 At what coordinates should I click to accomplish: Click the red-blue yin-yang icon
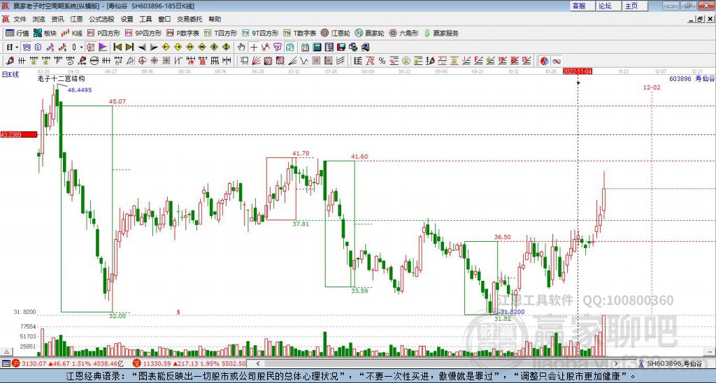click(x=545, y=61)
